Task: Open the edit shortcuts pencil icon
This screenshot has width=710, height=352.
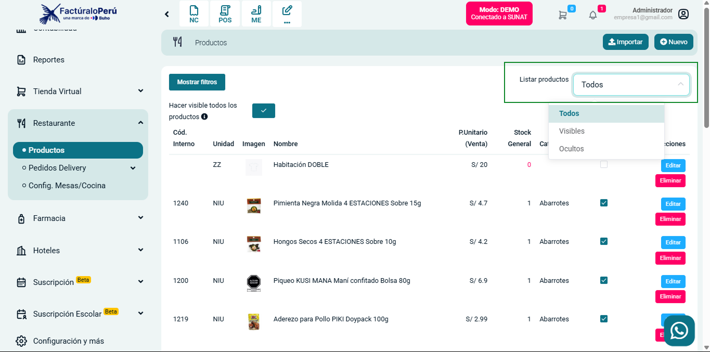Action: (287, 14)
